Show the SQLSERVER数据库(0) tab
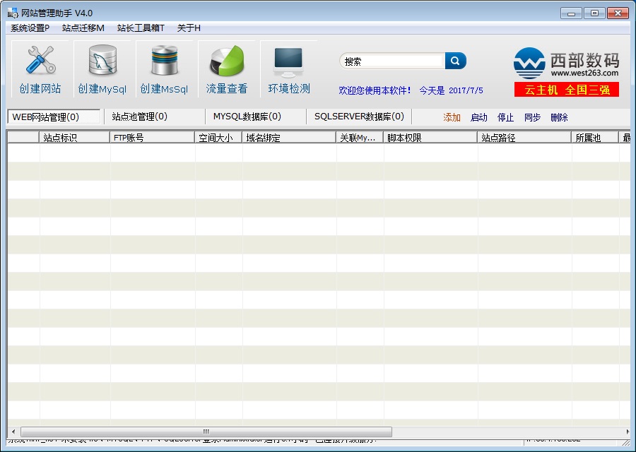Viewport: 636px width, 452px height. point(359,117)
